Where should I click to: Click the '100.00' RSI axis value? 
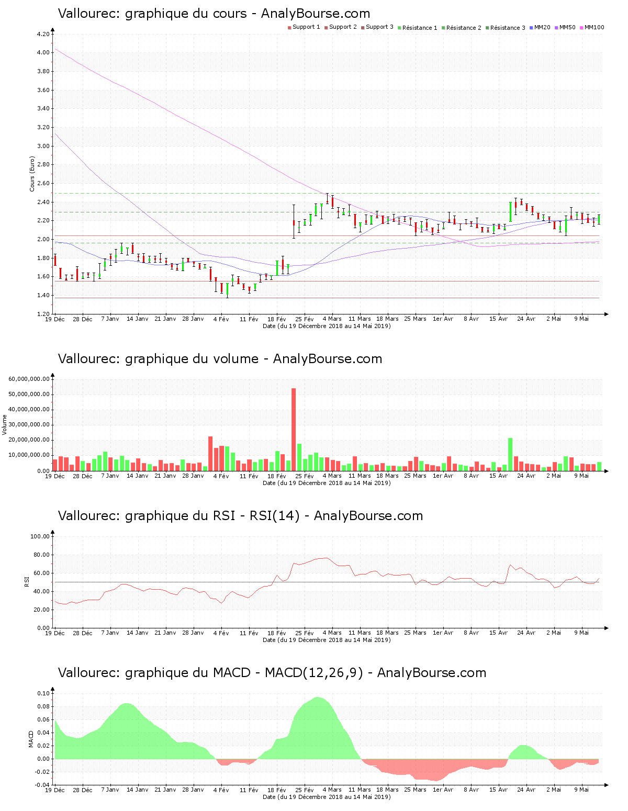[x=40, y=536]
